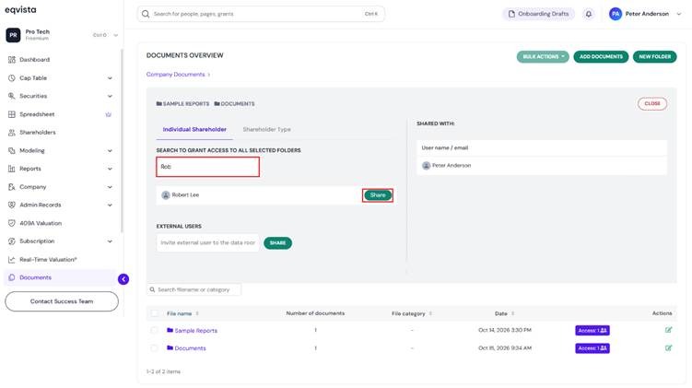Click the Company sidebar icon
The image size is (692, 388).
12,187
